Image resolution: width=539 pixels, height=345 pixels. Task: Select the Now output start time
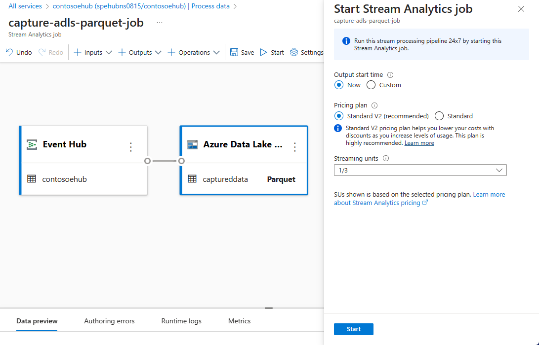coord(339,85)
